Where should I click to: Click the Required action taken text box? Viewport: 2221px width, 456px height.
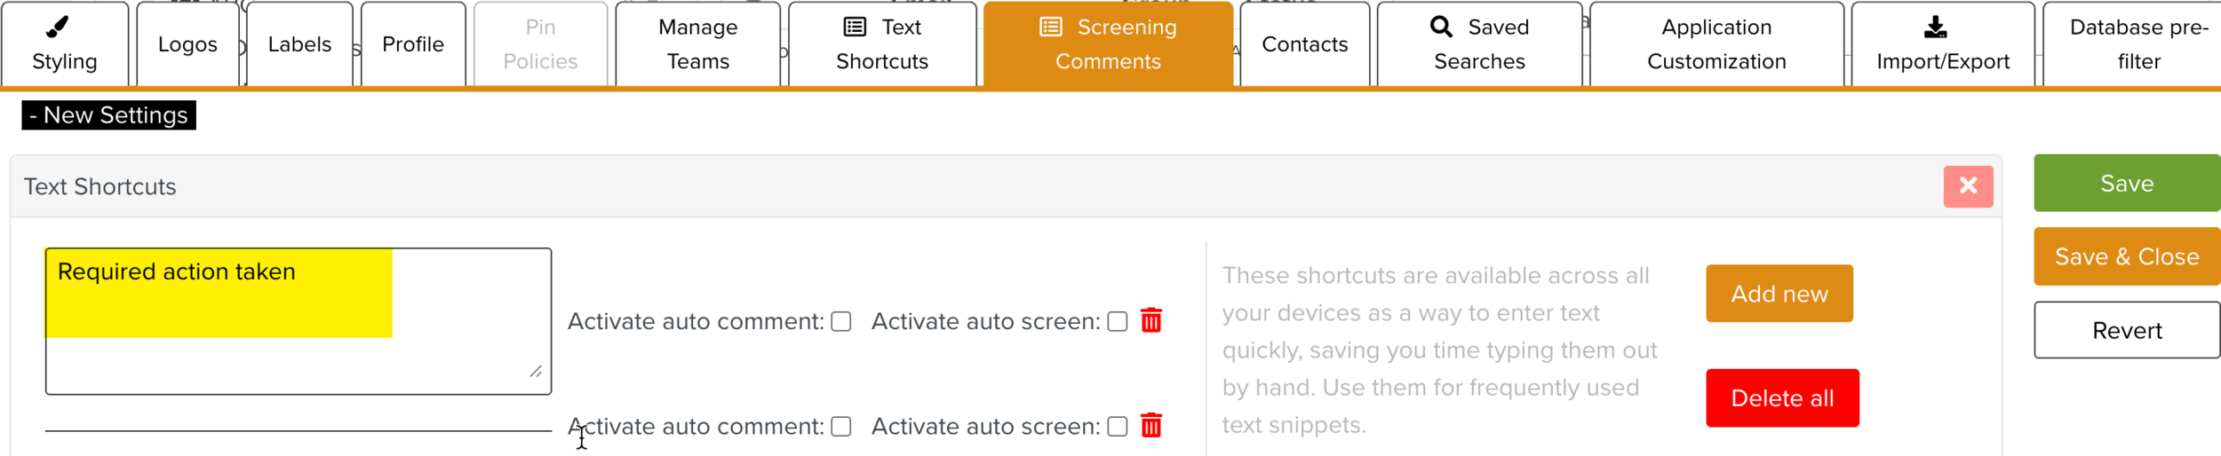tap(298, 320)
